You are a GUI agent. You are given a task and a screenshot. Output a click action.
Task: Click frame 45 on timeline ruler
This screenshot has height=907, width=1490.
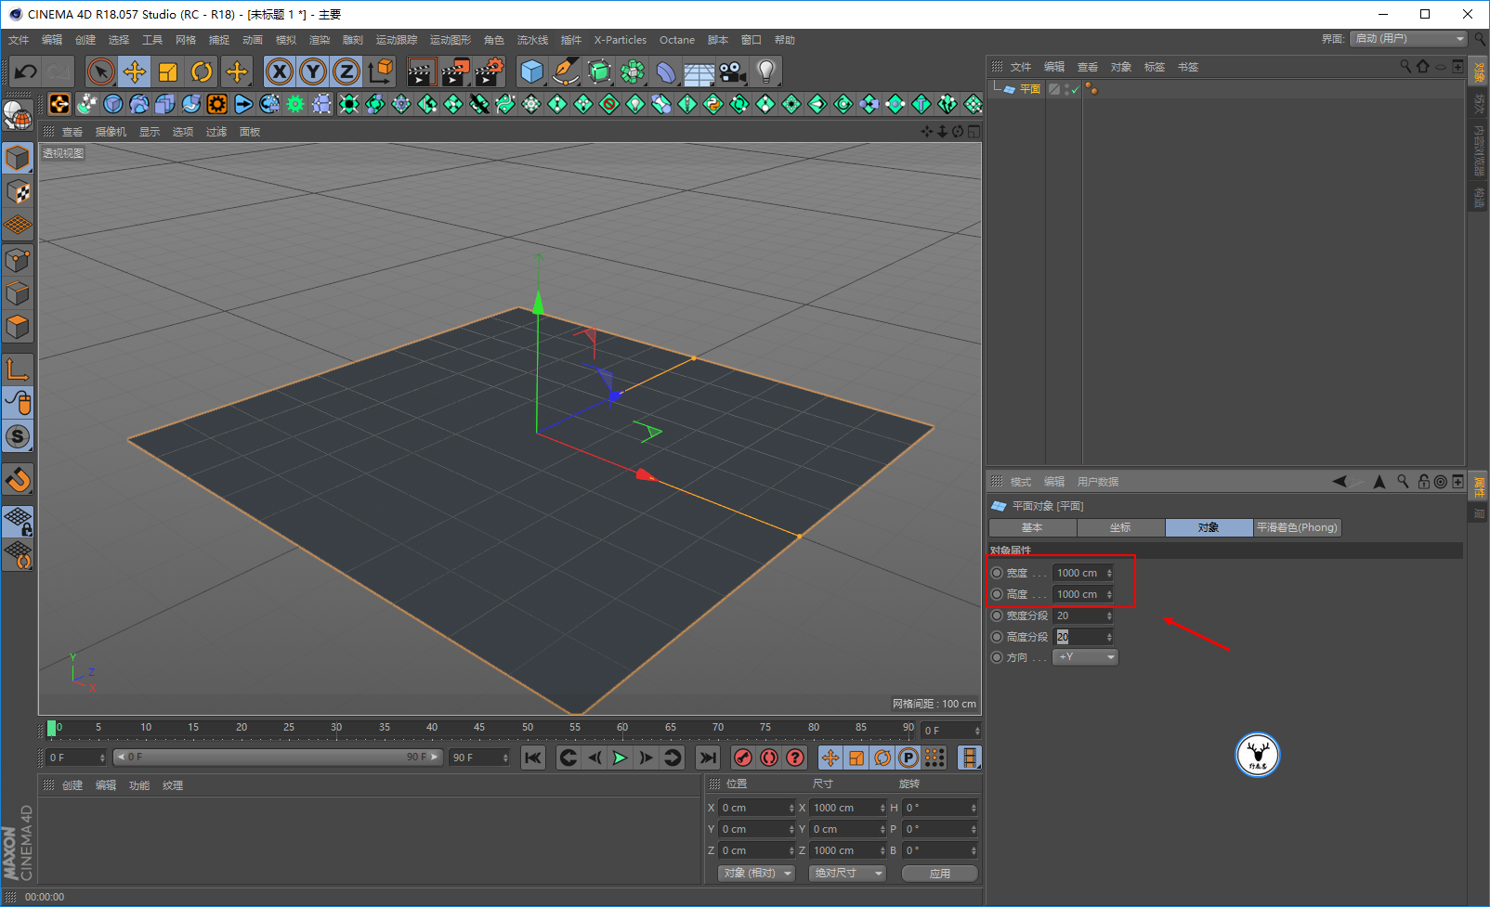click(x=479, y=728)
